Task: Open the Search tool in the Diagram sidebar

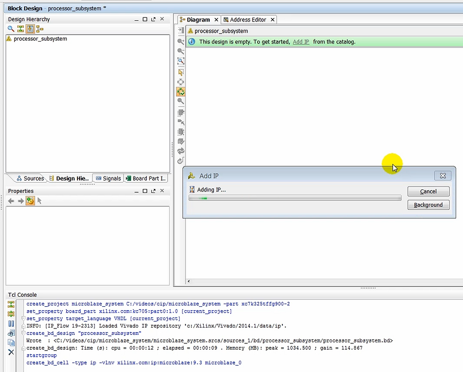Action: (181, 101)
